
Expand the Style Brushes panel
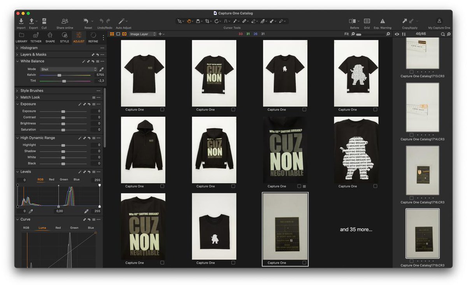[17, 91]
